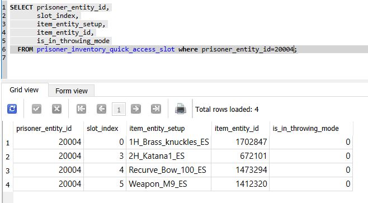Jump to the last results page
Screen dimensions: 368x203
point(156,109)
